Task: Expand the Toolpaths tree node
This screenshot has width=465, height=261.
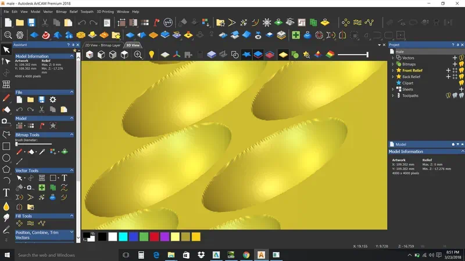Action: pos(394,96)
